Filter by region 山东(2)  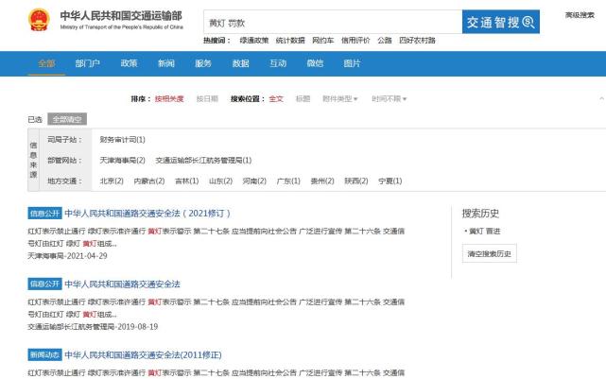(220, 181)
